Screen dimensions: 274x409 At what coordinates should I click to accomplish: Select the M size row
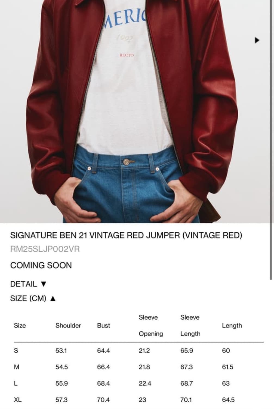(x=139, y=367)
